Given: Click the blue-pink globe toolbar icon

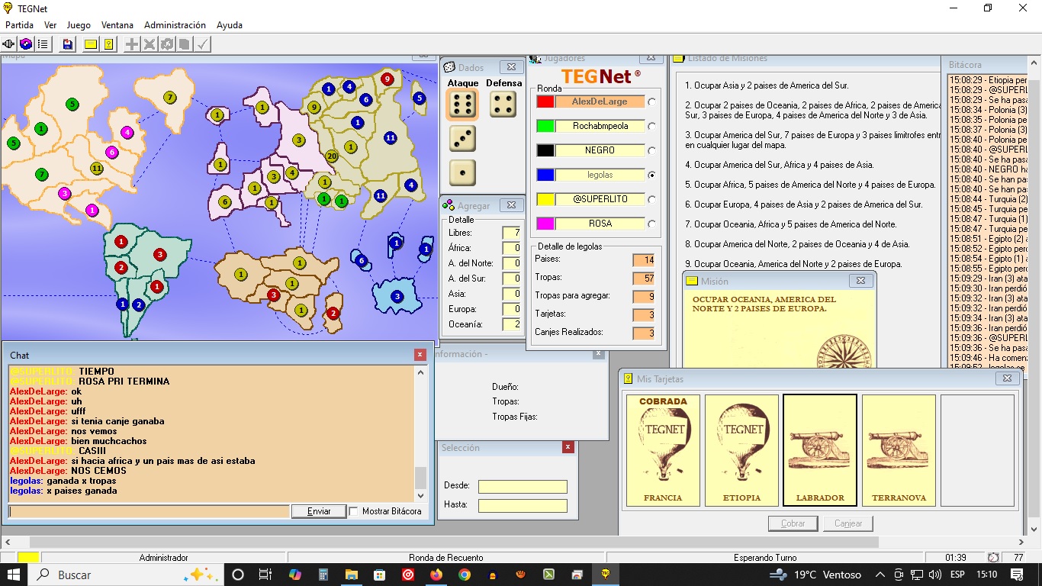Looking at the screenshot, I should click(26, 44).
